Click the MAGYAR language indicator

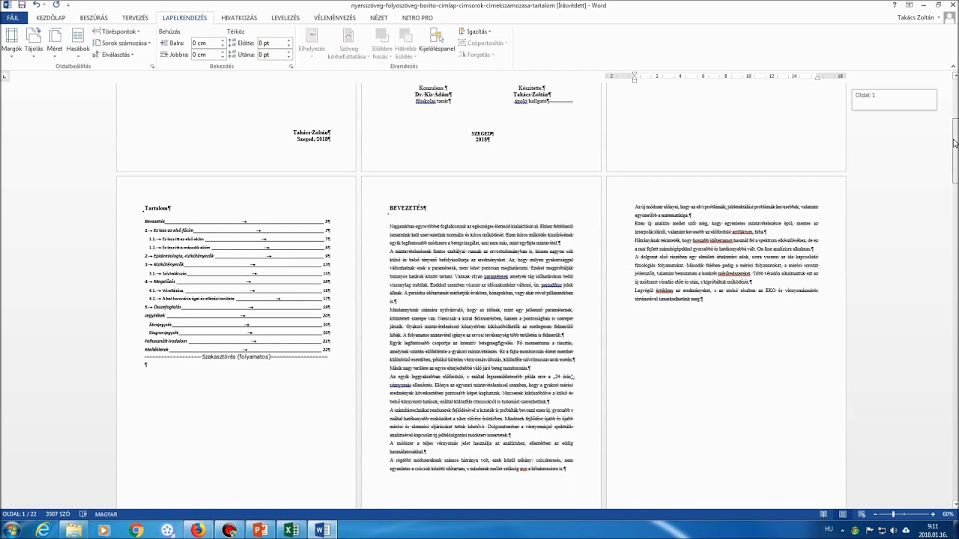(106, 514)
